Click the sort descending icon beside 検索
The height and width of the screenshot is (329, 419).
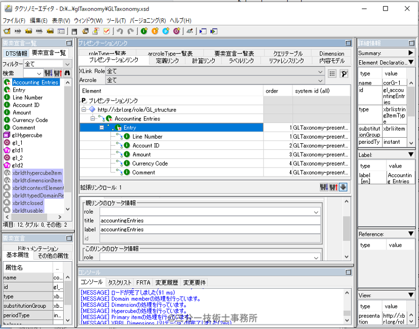[x=48, y=73]
